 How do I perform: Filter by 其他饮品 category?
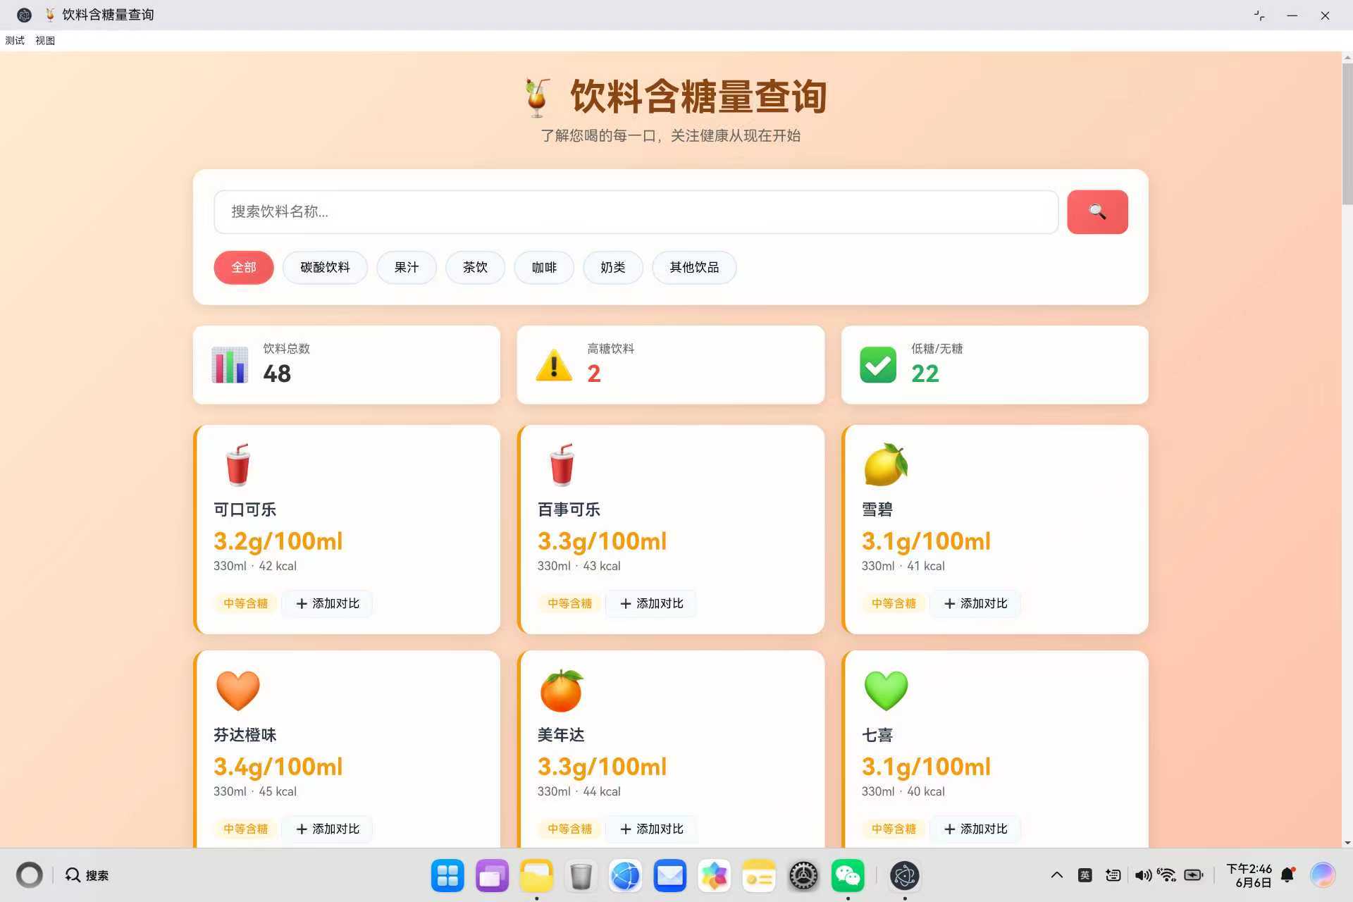click(x=694, y=268)
